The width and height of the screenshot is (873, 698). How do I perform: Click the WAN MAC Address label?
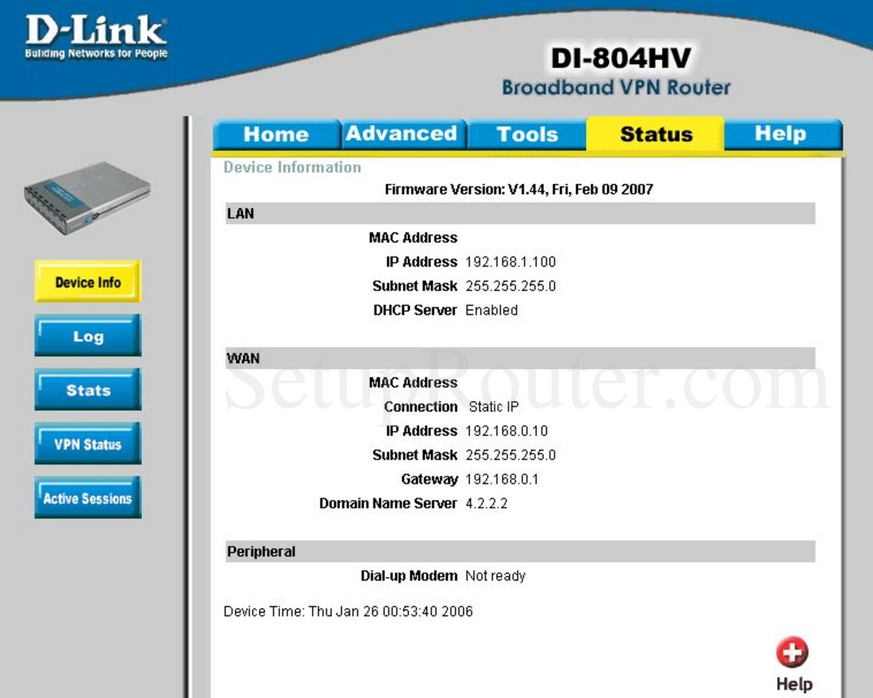[413, 383]
